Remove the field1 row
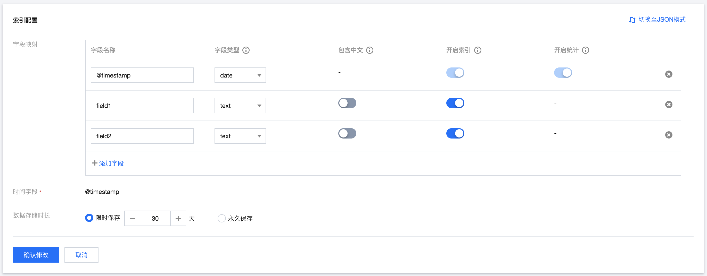The image size is (707, 276). (x=669, y=105)
